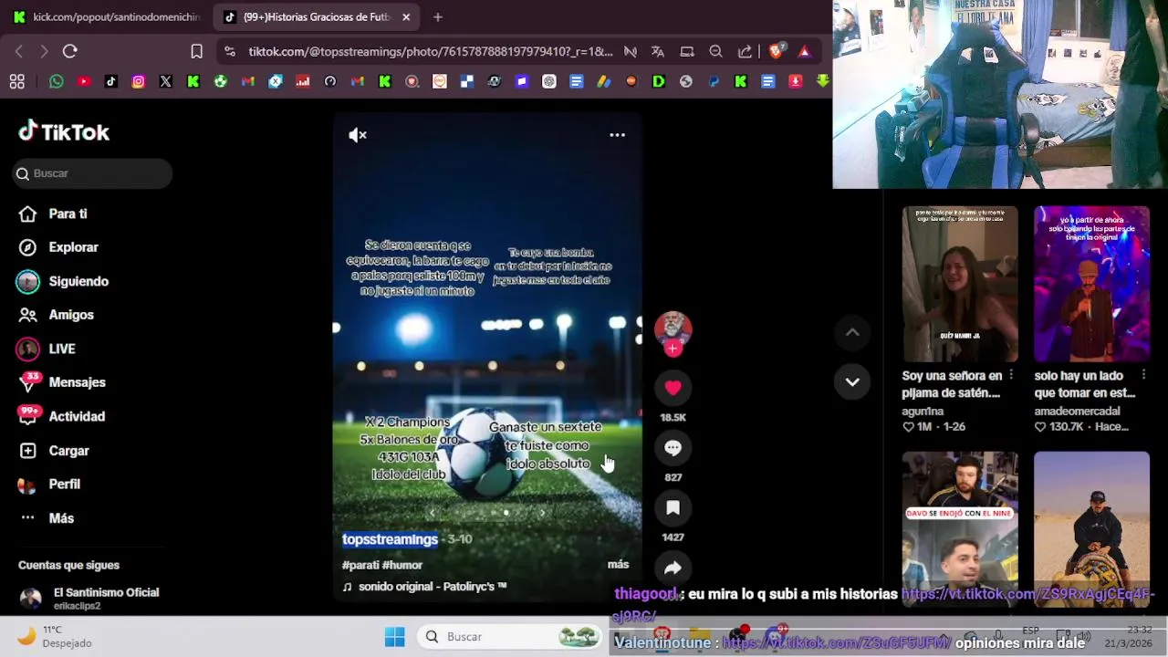Click the TikTok logo
Viewport: 1168px width, 657px height.
coord(64,132)
